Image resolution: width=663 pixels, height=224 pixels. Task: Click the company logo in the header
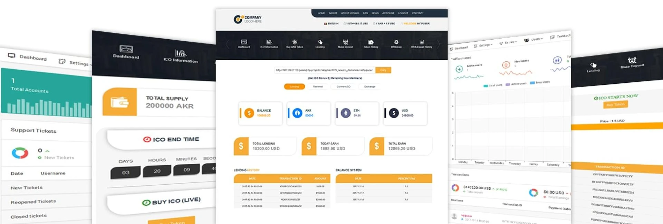point(248,19)
